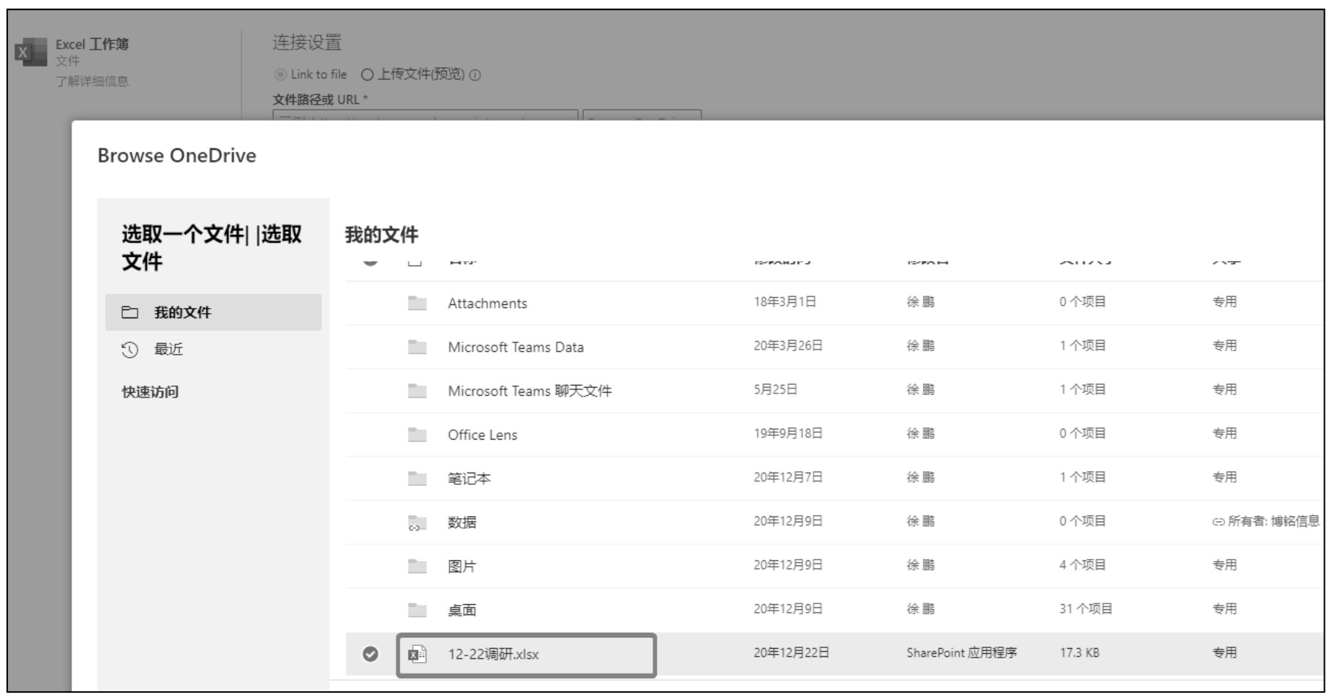Click the info icon beside 上传文件(预览)
Viewport: 1335px width, 700px height.
coord(475,75)
